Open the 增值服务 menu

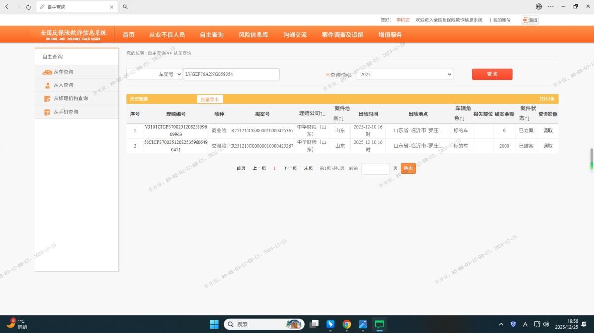(x=390, y=35)
